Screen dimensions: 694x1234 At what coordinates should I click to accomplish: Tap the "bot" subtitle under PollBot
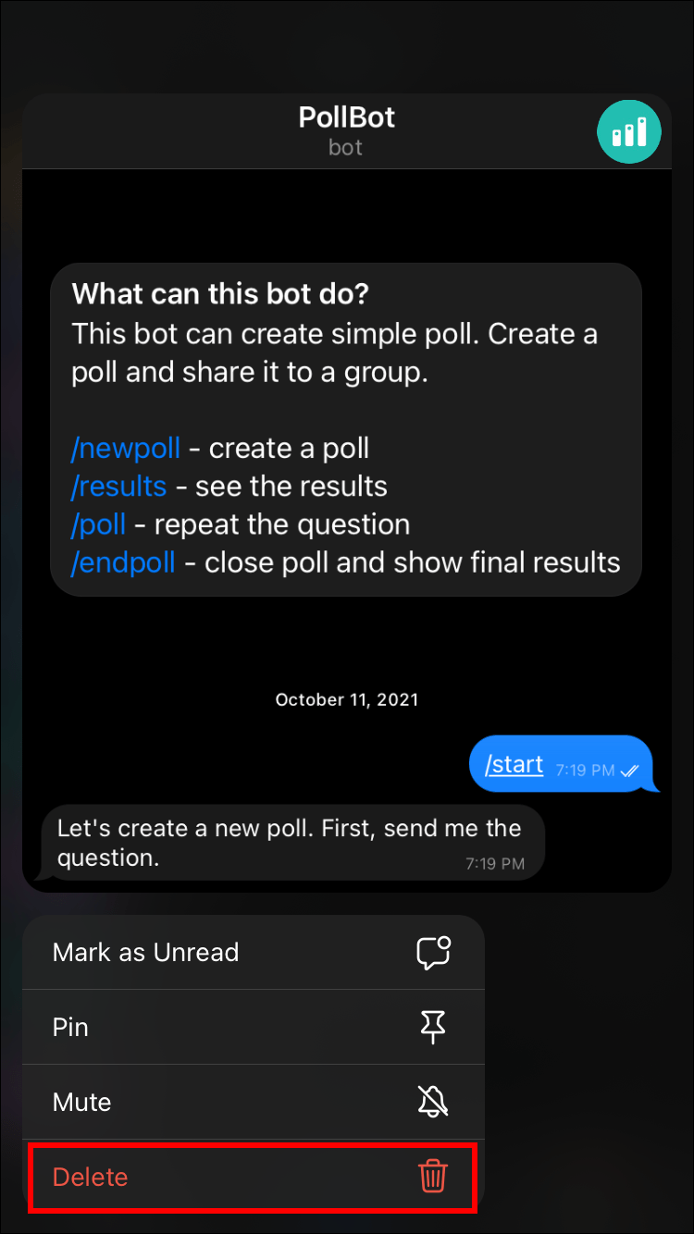346,148
